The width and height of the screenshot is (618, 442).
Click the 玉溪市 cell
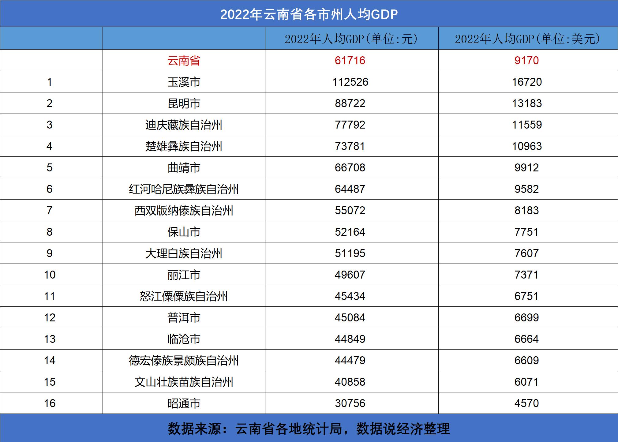(x=184, y=82)
